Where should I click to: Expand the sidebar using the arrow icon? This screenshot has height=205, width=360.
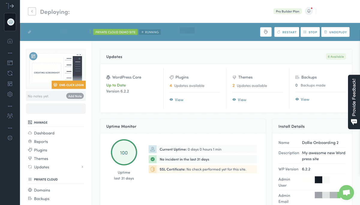(10, 5)
